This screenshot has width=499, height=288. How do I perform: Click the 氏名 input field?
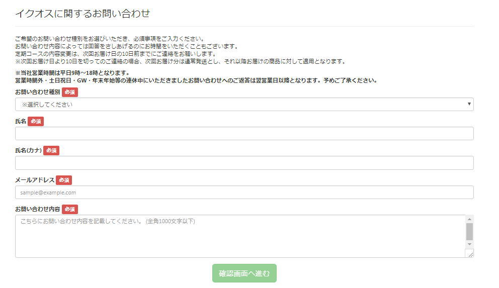point(244,134)
